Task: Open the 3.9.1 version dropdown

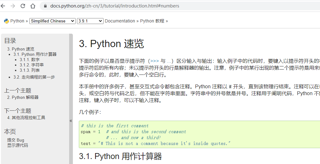Action: [x=90, y=21]
